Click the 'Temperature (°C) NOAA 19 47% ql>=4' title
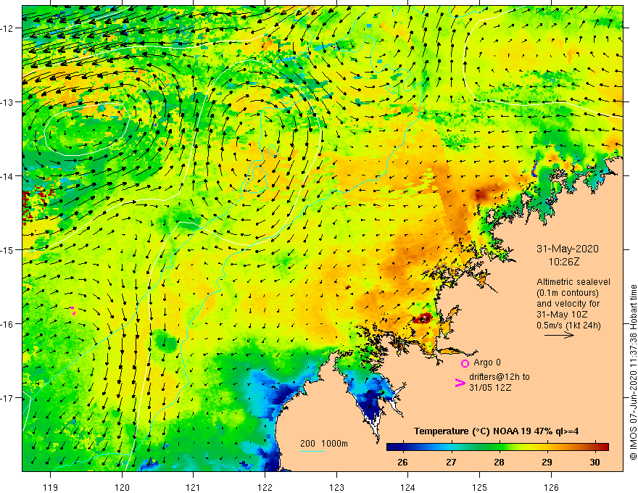The width and height of the screenshot is (638, 493). (496, 431)
